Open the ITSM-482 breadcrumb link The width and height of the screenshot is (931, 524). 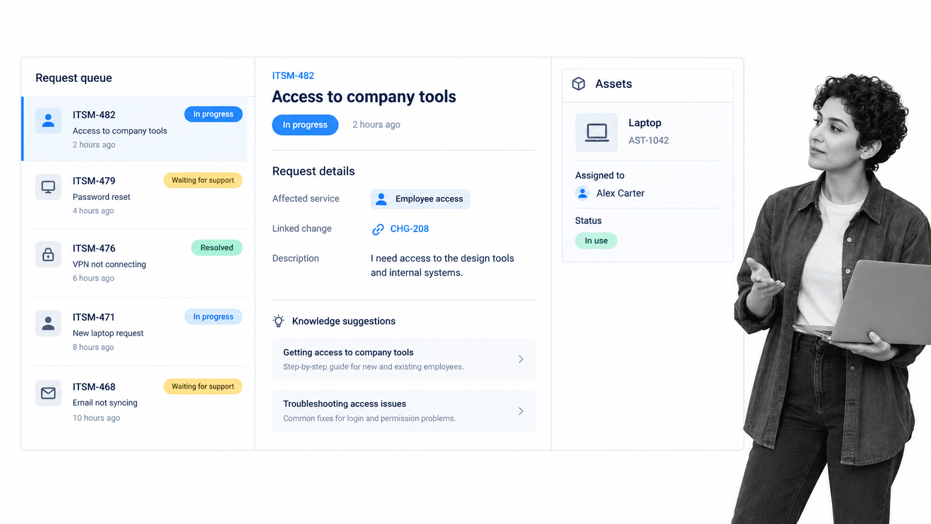pyautogui.click(x=293, y=76)
